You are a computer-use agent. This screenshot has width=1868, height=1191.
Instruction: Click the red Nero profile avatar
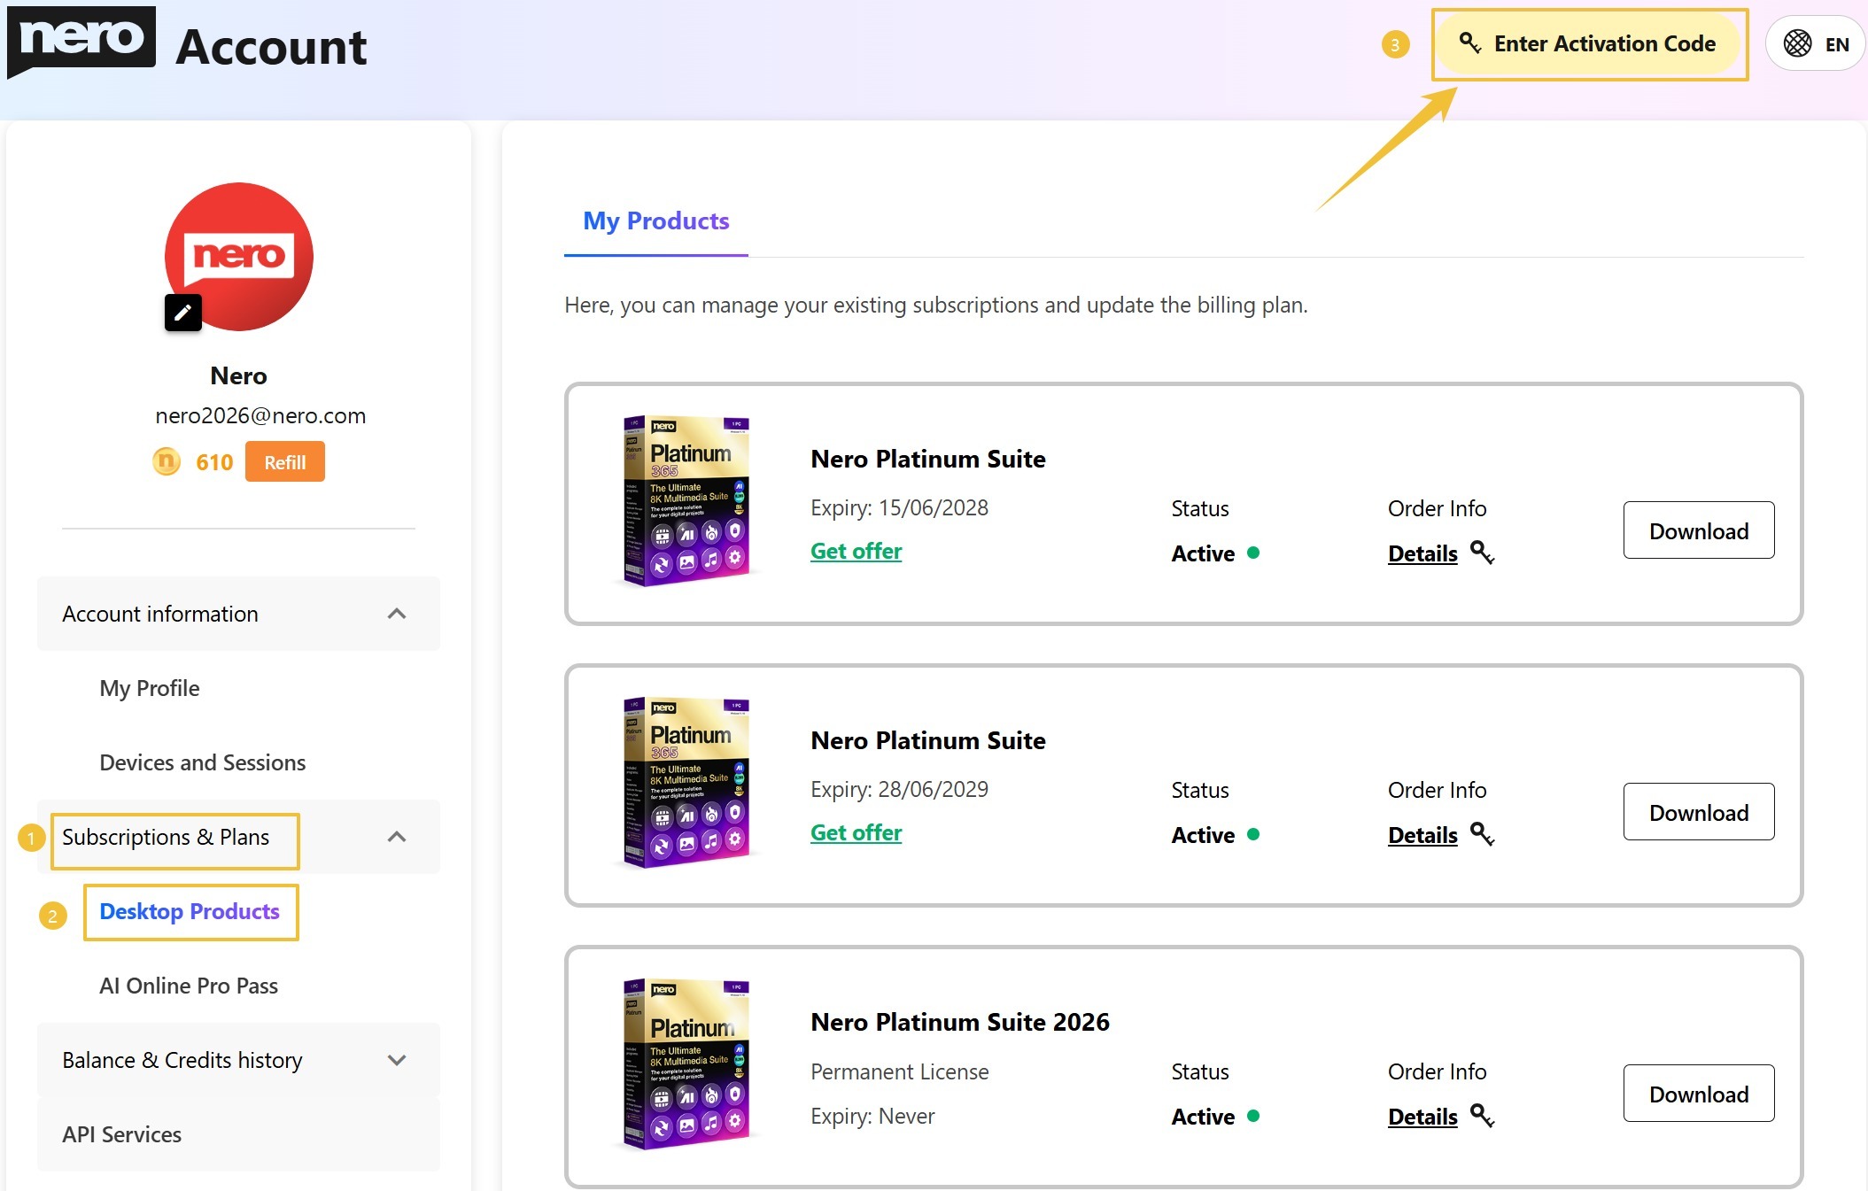click(x=239, y=257)
